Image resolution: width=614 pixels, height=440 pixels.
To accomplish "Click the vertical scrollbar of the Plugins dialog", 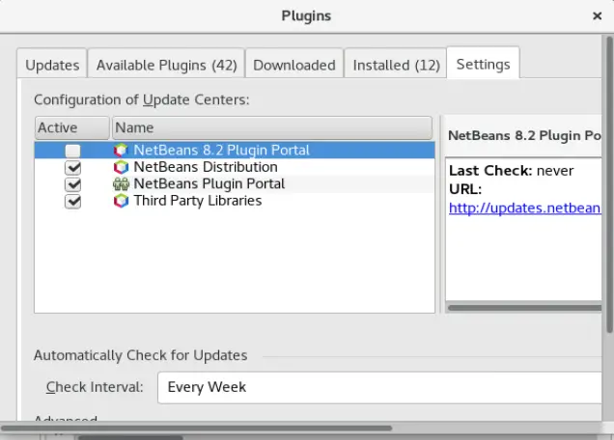I will pyautogui.click(x=609, y=184).
